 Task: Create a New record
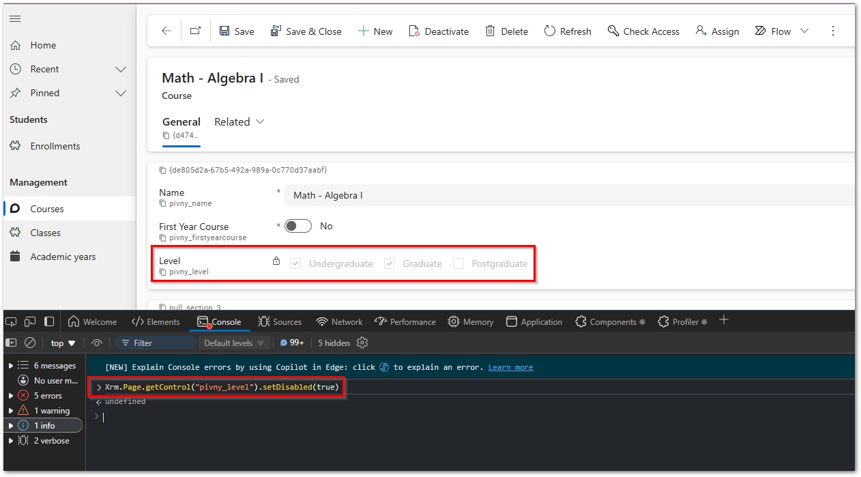coord(375,31)
